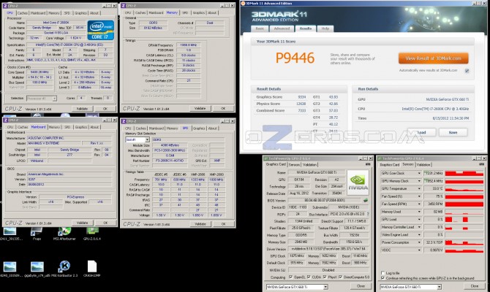
Task: Open the GPU Memory Clock sensor dropdown
Action: click(419, 181)
